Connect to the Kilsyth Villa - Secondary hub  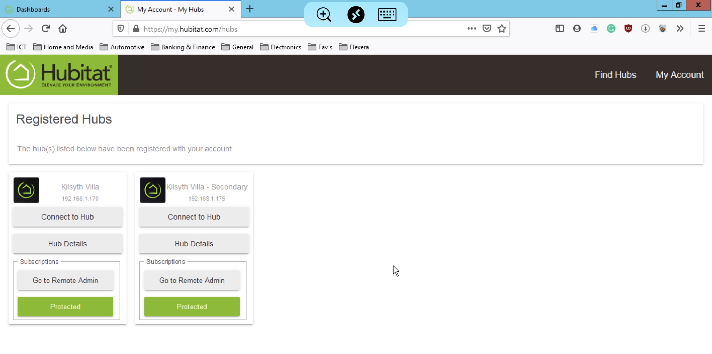pyautogui.click(x=194, y=217)
